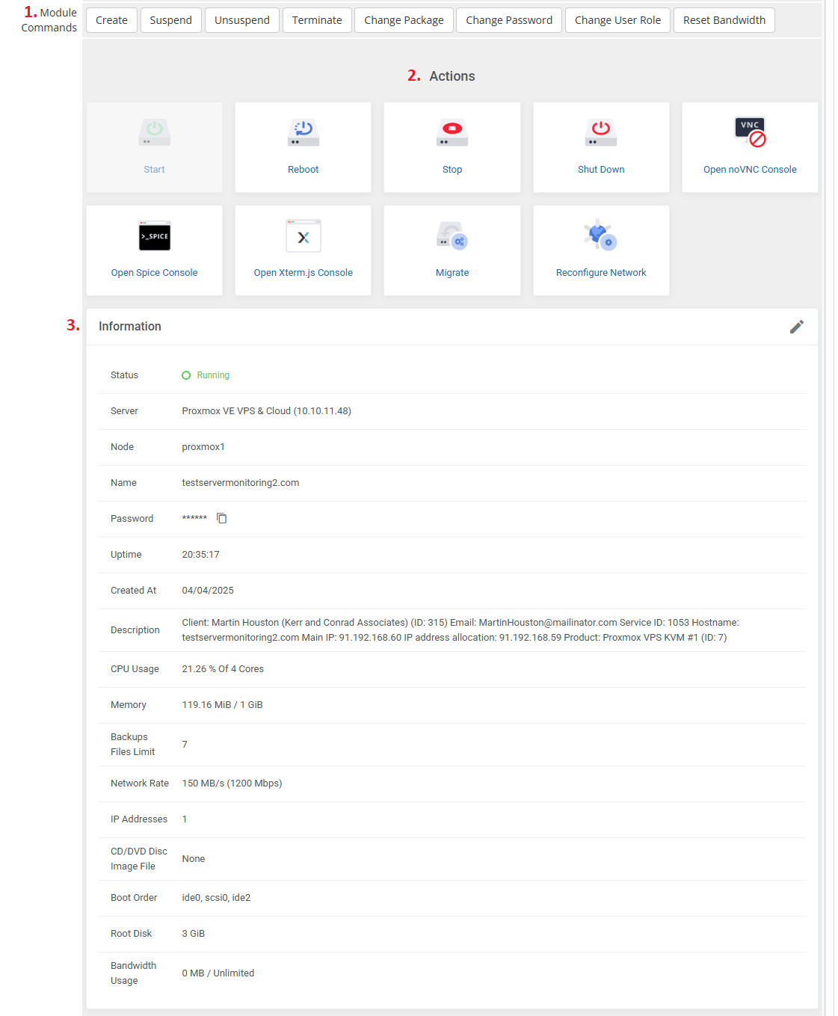Click the Shut Down label link
Viewport: 838px width, 1016px height.
601,170
